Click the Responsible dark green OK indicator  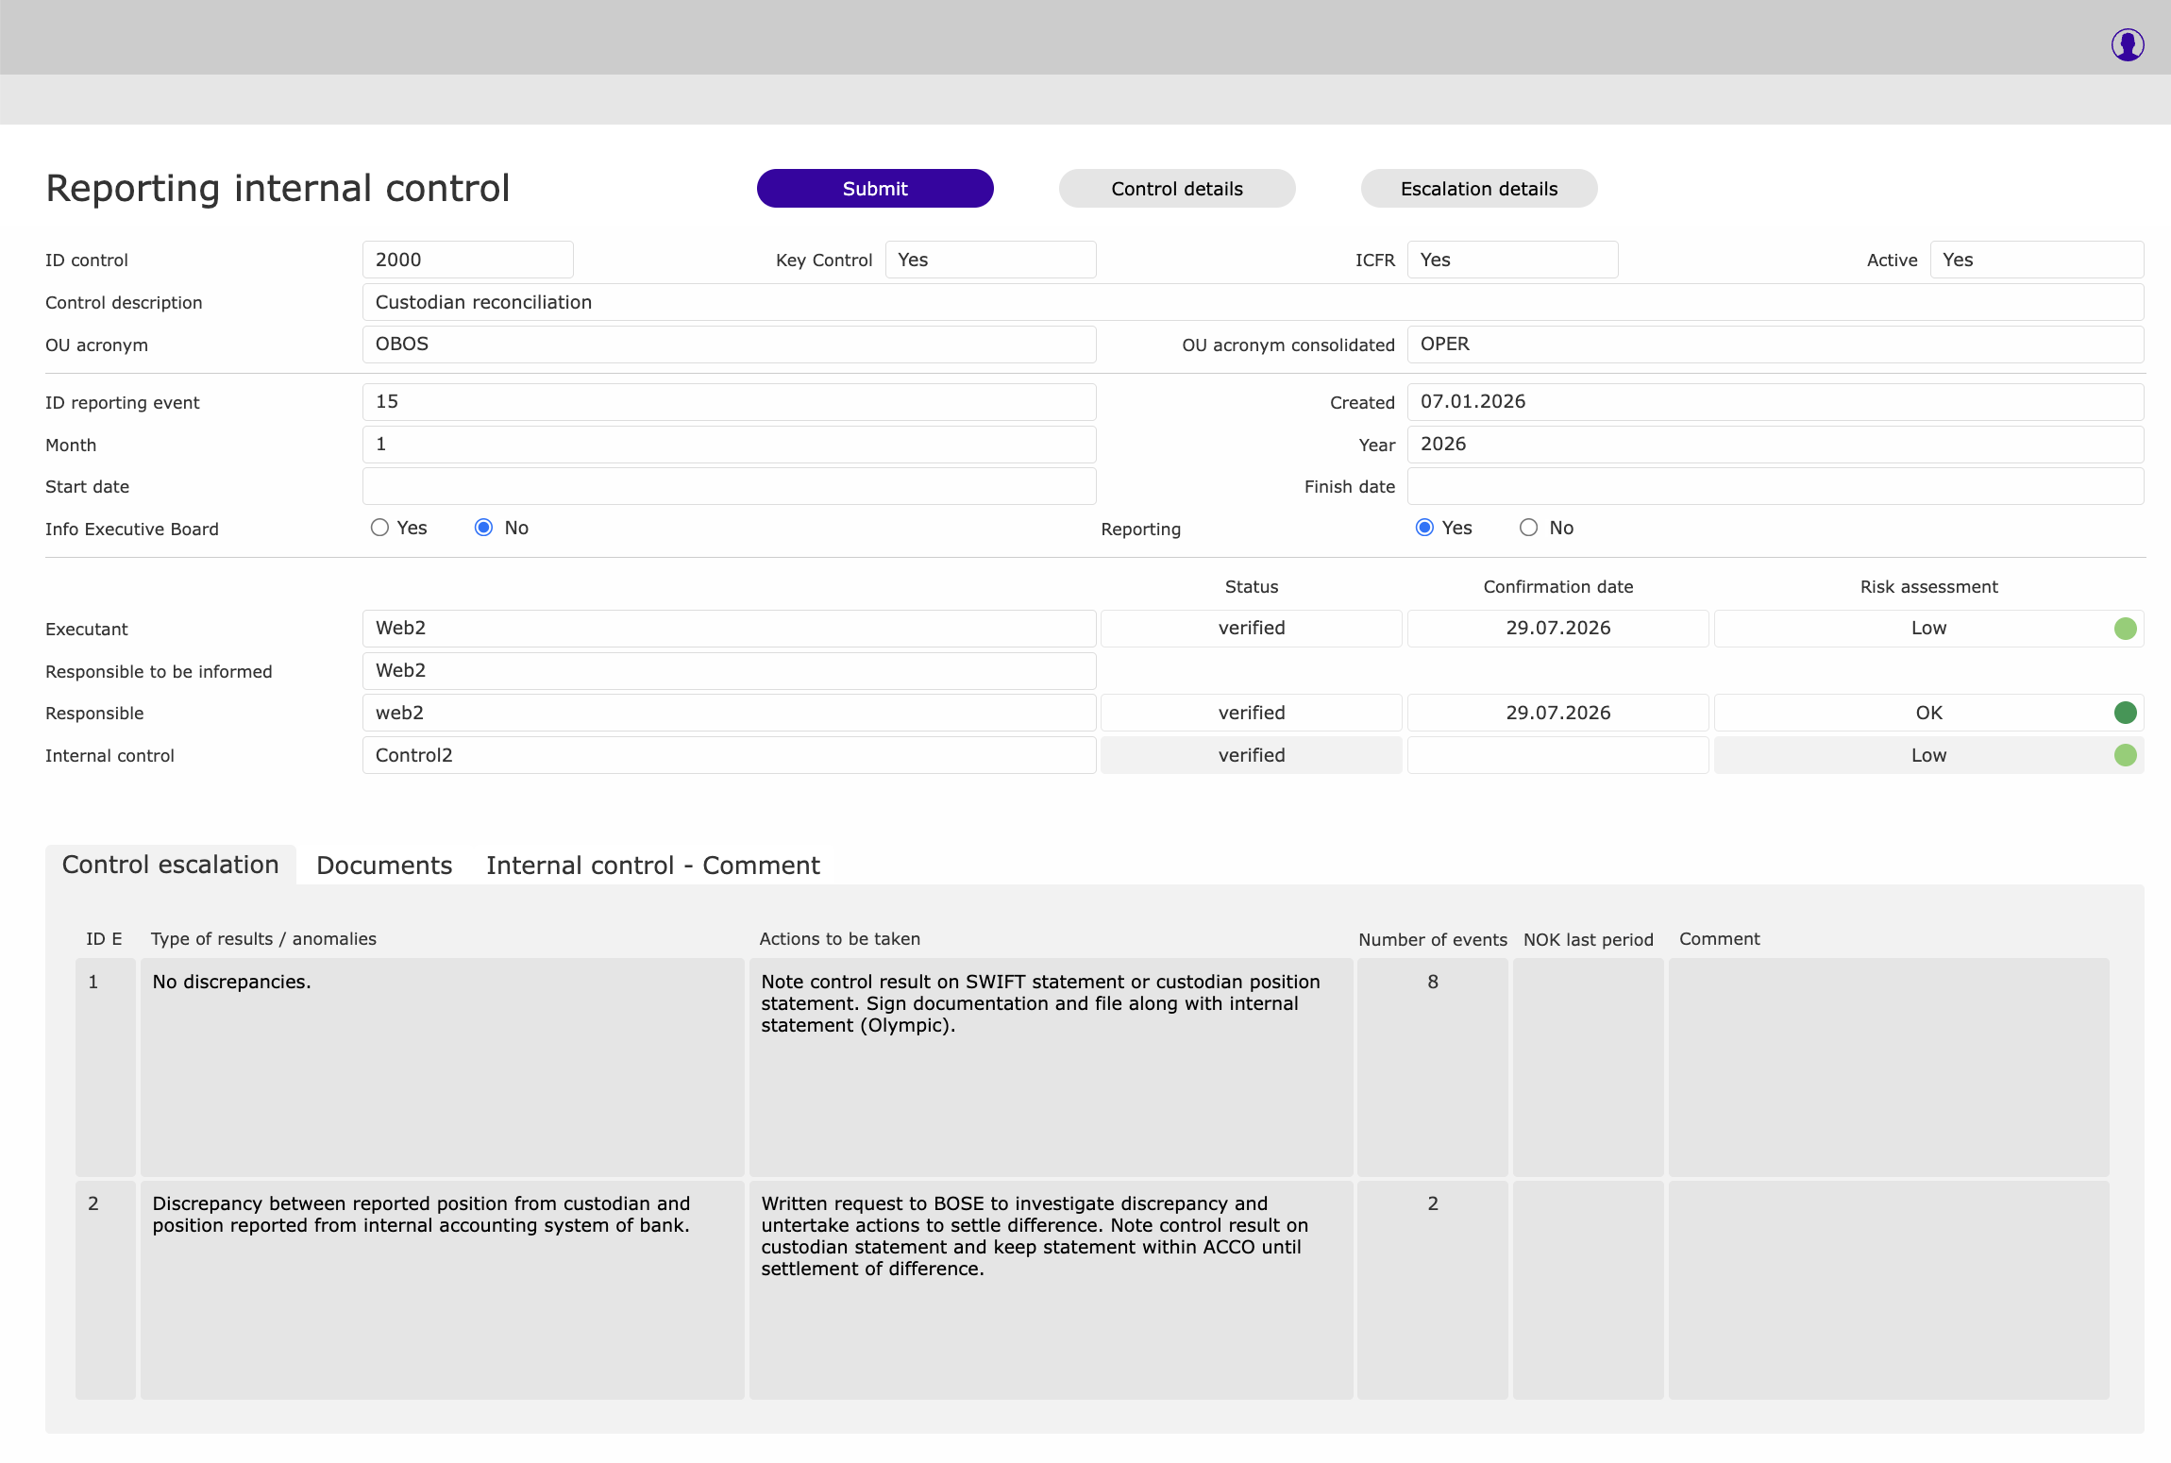pyautogui.click(x=2125, y=713)
